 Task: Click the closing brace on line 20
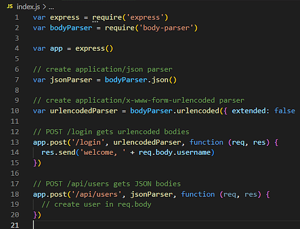tap(35, 215)
